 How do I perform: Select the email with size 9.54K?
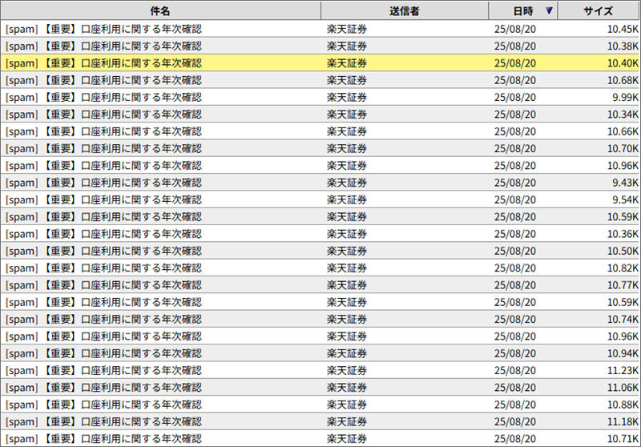click(320, 199)
